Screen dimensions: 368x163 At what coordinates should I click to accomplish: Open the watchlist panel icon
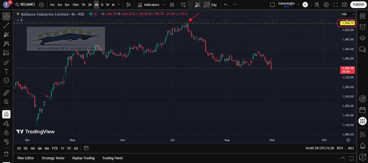point(362,16)
